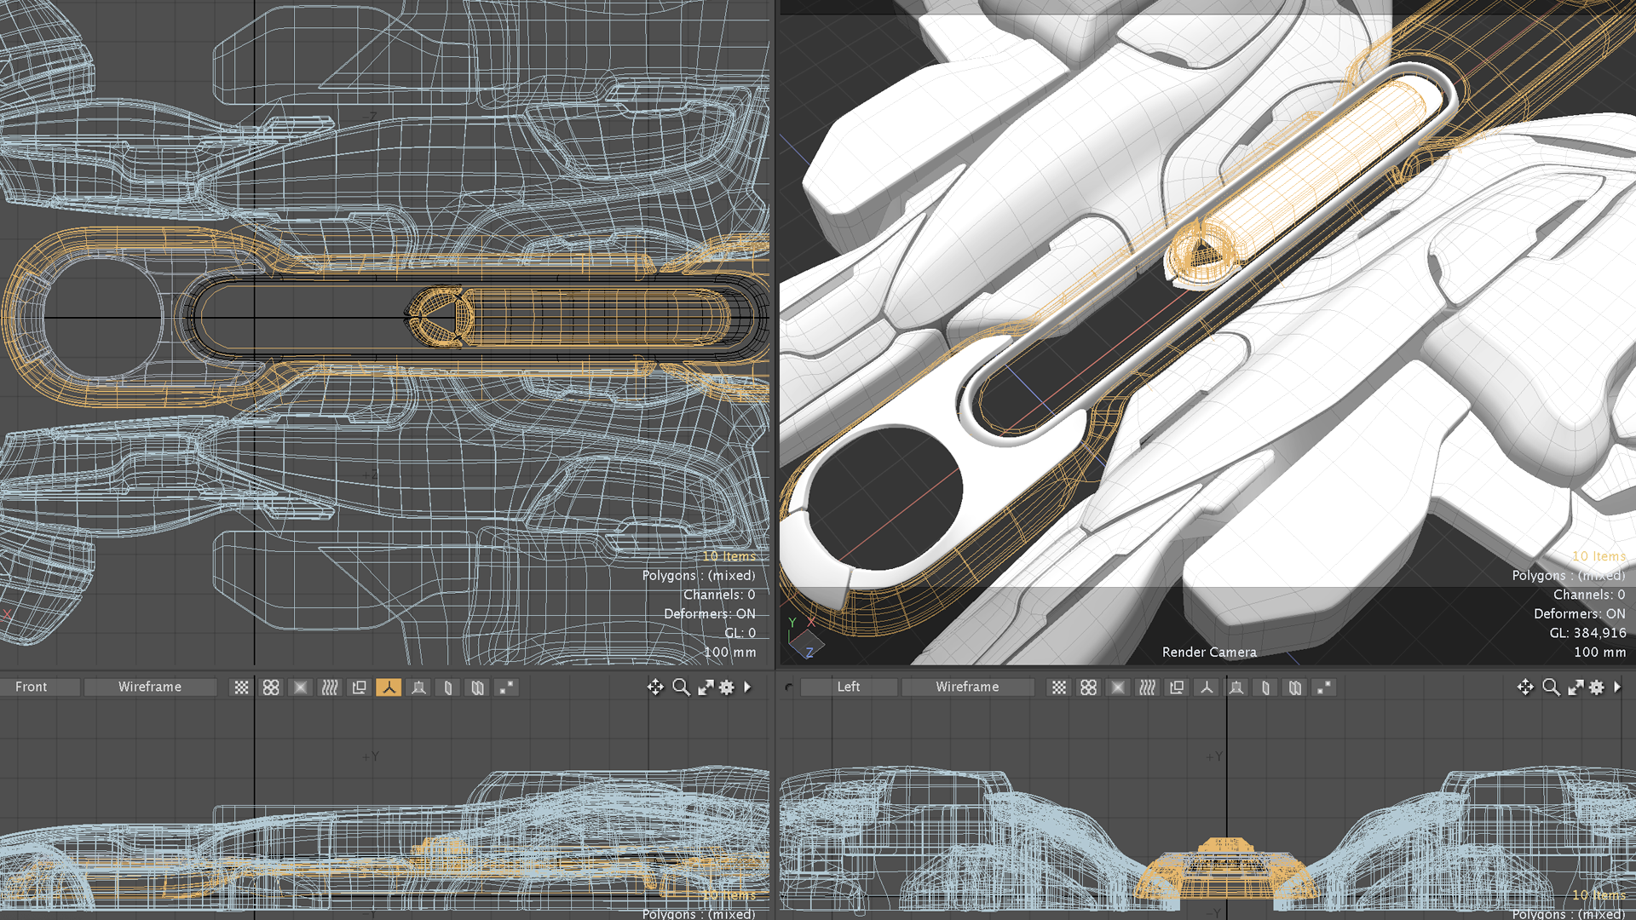
Task: Click double panel icon in Front viewport toolbar
Action: (477, 687)
